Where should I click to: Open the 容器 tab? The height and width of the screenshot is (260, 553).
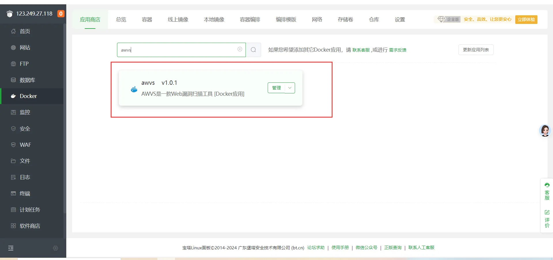[147, 20]
